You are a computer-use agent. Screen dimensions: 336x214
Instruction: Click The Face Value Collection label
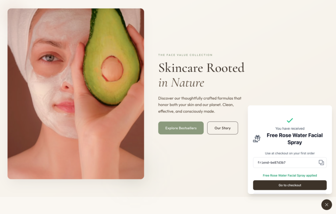[x=185, y=55]
